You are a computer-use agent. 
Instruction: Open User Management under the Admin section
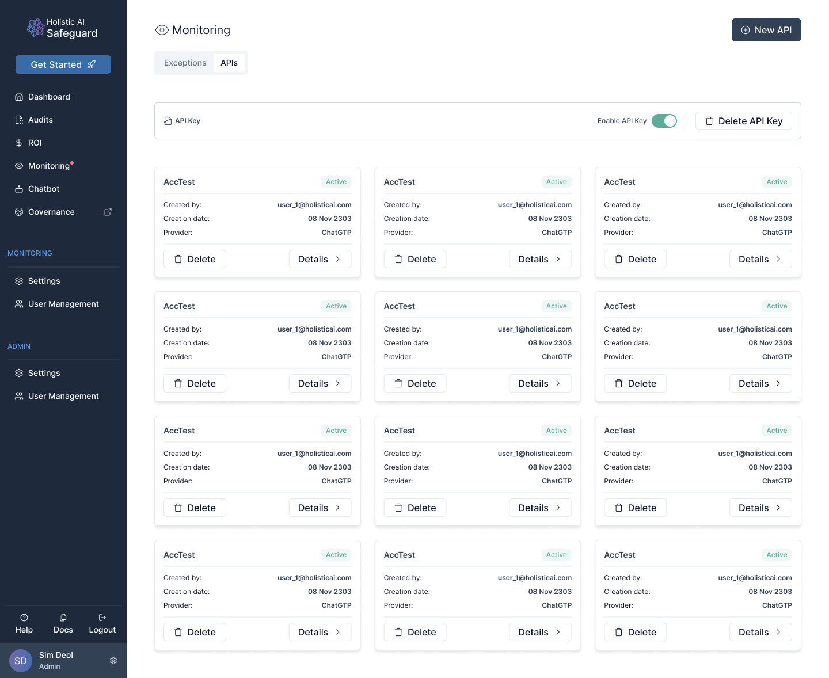[63, 396]
